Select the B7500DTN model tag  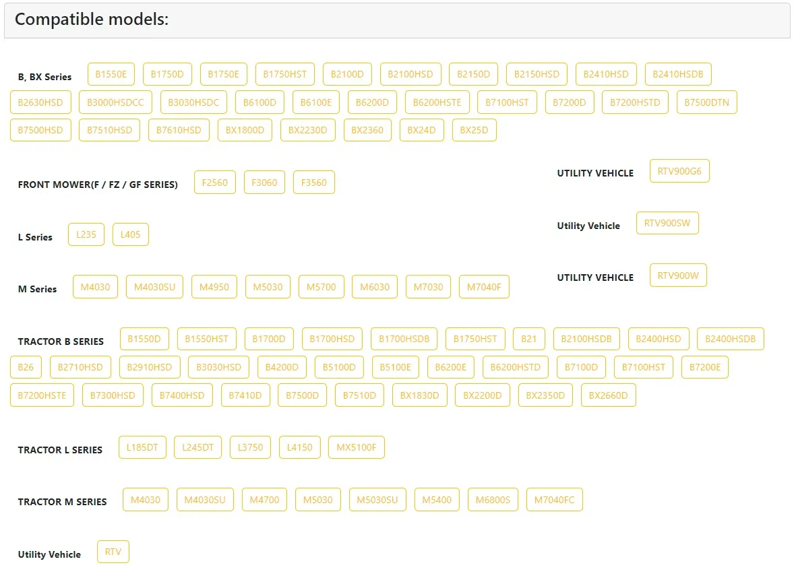click(706, 102)
